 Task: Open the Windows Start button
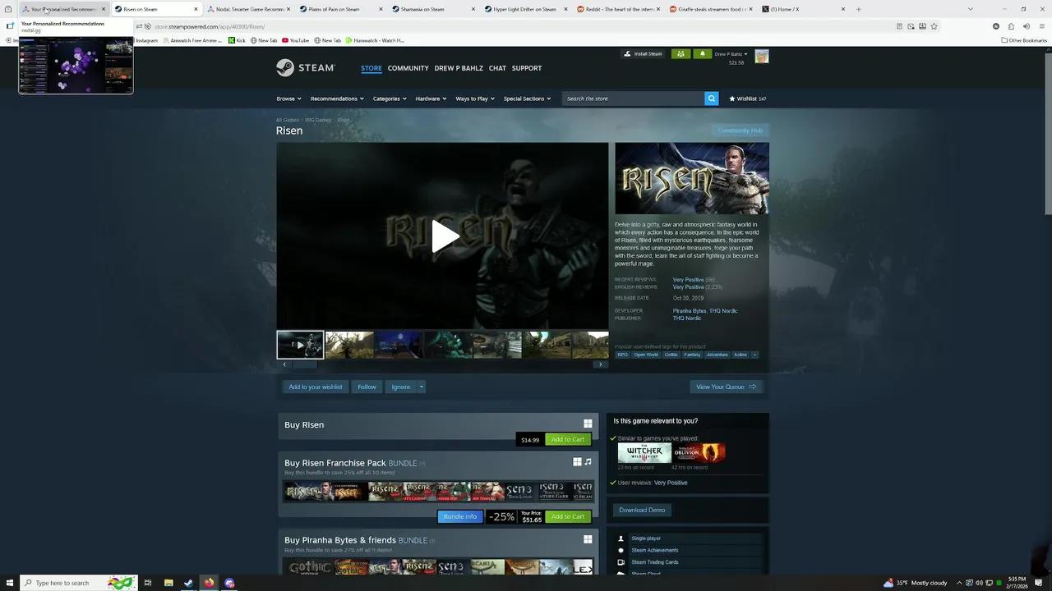tap(8, 583)
